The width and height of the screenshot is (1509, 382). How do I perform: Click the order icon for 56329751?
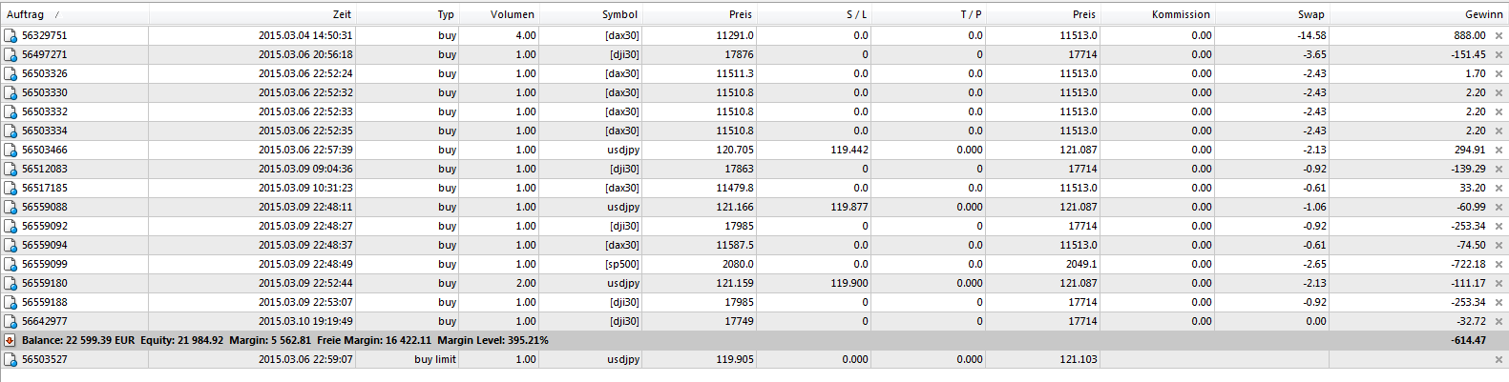[x=10, y=36]
